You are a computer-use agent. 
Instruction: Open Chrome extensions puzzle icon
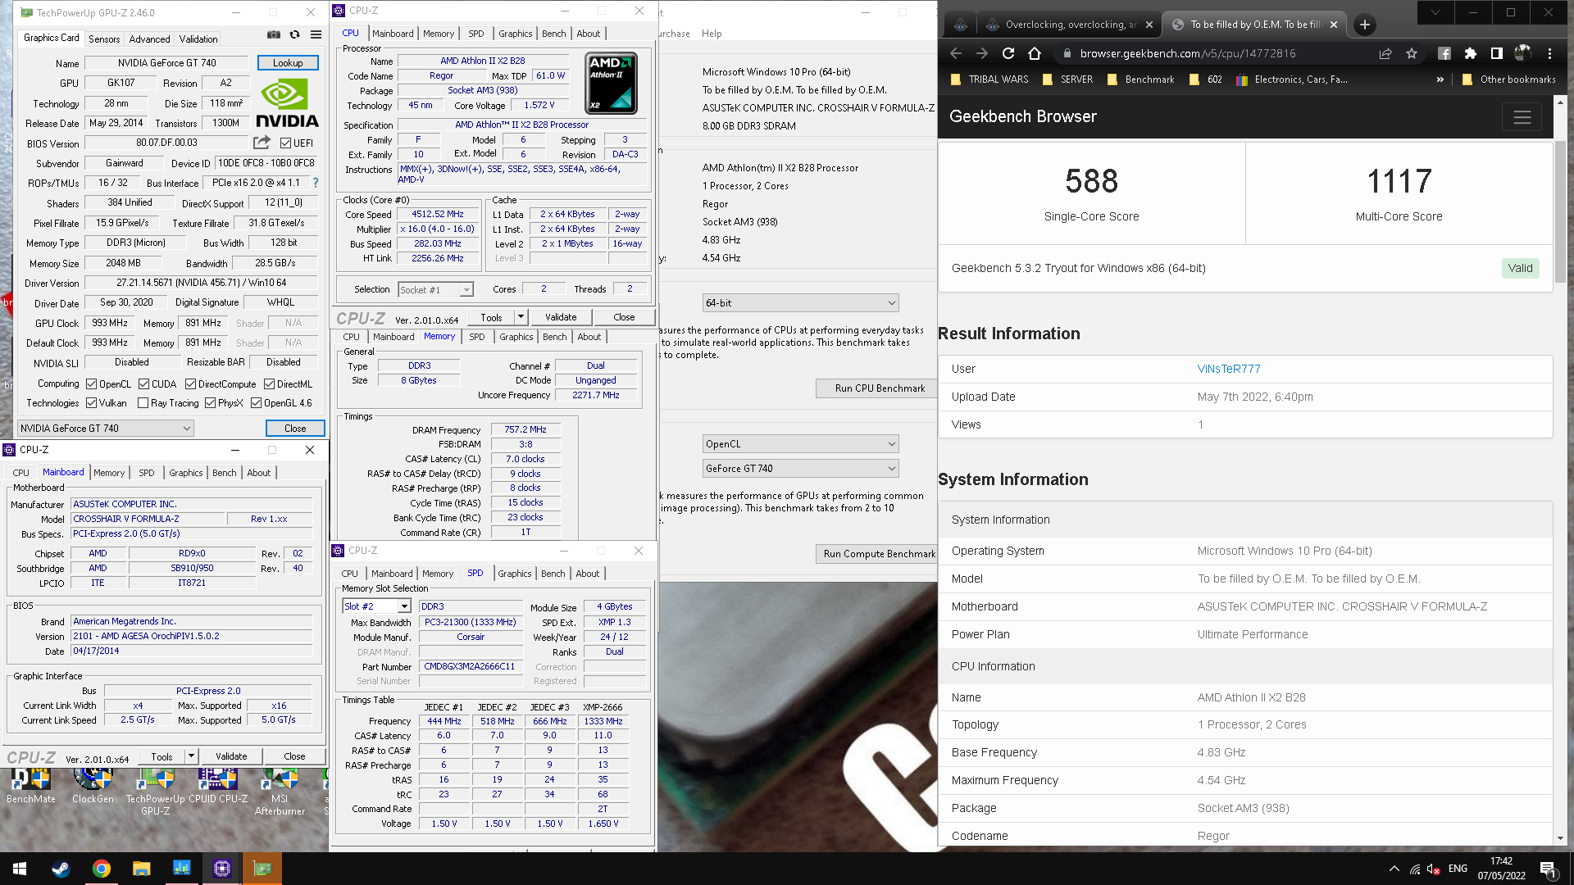[1471, 53]
